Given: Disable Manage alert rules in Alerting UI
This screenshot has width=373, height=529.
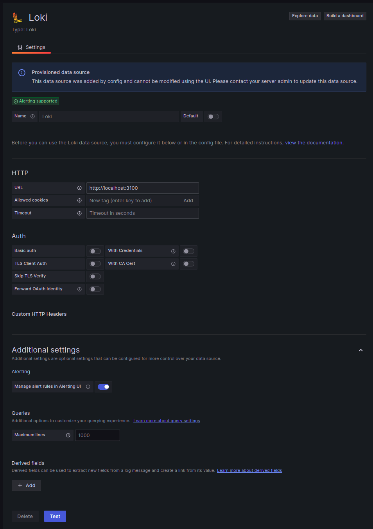Looking at the screenshot, I should pyautogui.click(x=103, y=387).
